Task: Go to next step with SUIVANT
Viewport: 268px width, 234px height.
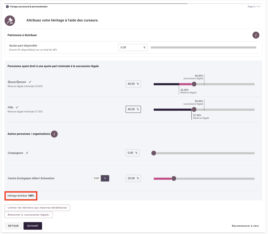Action: (33, 226)
